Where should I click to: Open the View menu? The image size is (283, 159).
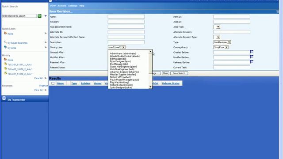53,6
